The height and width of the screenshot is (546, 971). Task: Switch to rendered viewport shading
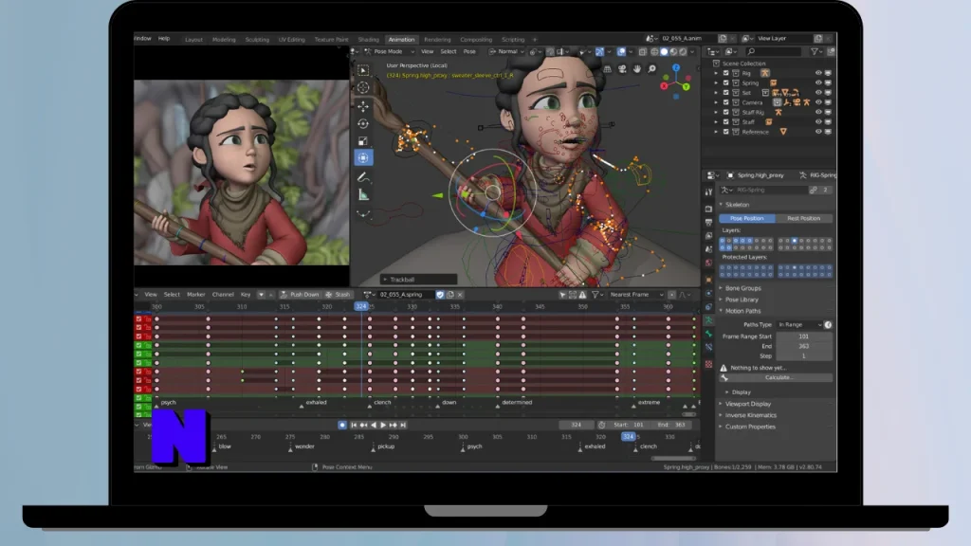[683, 52]
